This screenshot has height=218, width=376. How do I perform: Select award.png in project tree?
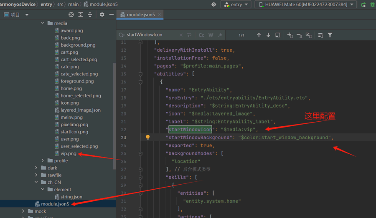point(71,30)
